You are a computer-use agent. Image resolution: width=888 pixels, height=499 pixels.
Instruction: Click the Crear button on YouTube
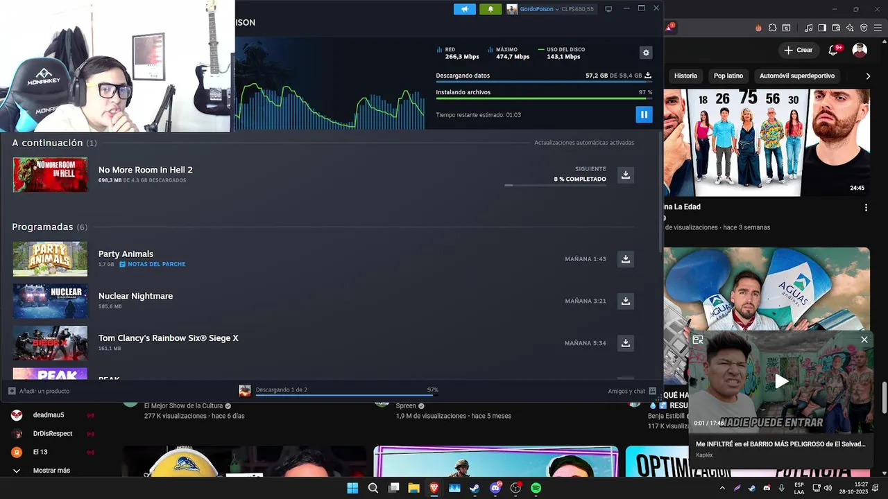click(798, 50)
